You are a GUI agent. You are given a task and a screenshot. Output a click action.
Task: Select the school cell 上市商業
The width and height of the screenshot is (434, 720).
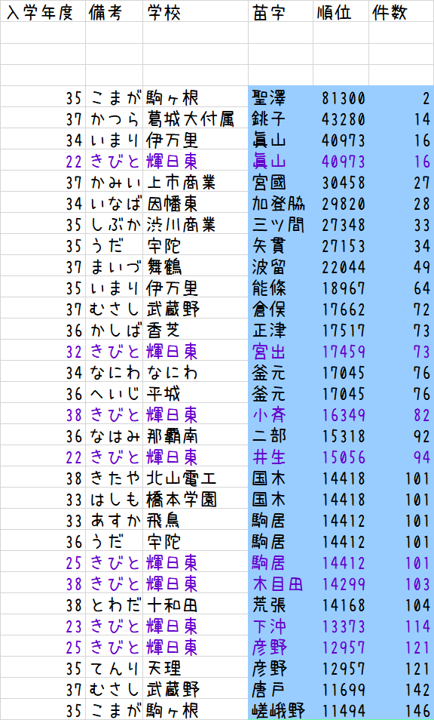[196, 181]
